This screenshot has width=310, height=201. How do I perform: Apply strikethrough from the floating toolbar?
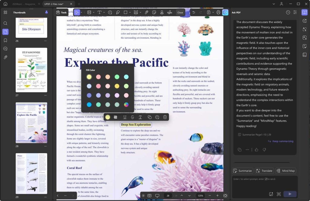coord(132,117)
